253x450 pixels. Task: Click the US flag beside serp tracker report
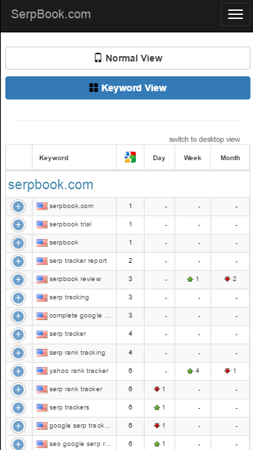point(42,261)
